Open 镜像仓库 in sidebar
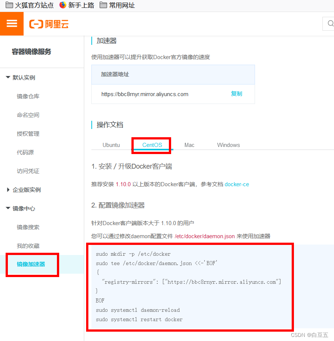The height and width of the screenshot is (341, 334). click(x=28, y=96)
